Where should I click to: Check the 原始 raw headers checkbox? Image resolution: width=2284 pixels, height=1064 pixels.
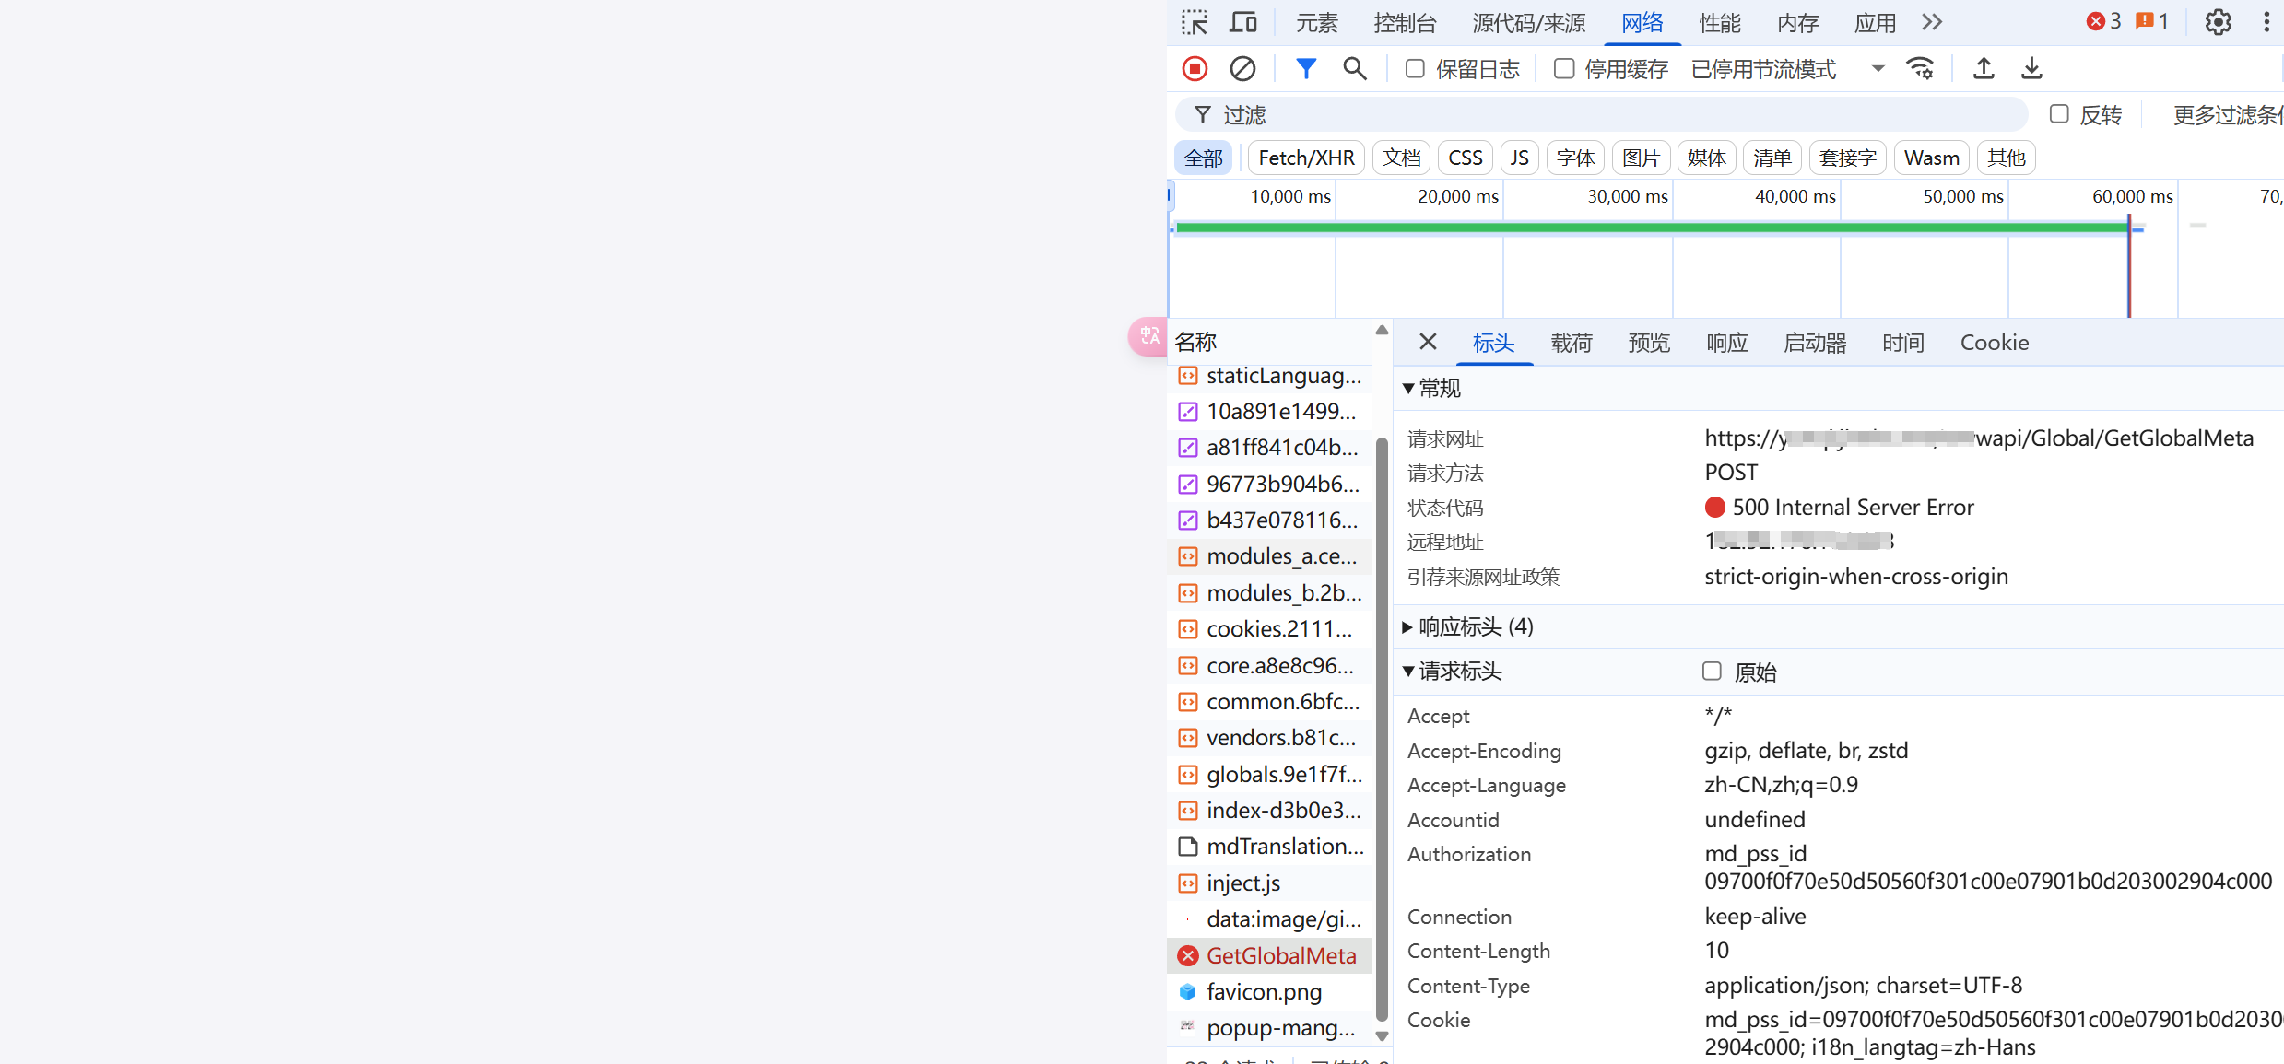coord(1712,672)
